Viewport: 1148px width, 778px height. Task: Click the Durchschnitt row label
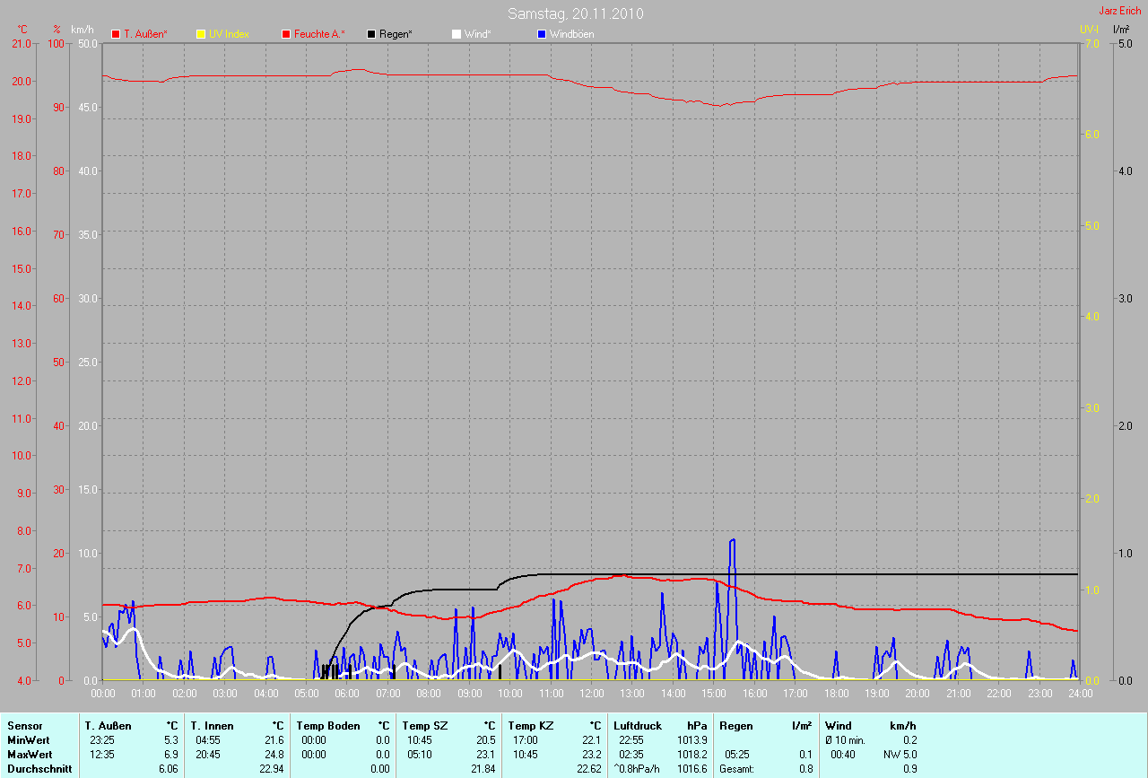point(39,769)
